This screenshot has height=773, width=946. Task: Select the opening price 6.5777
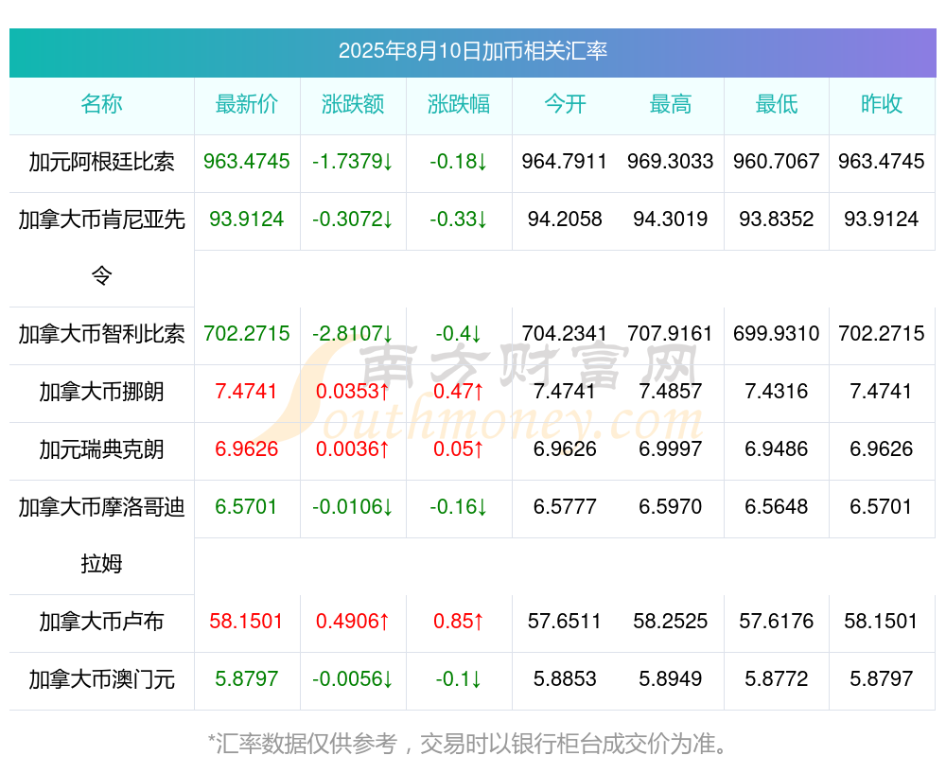click(565, 507)
